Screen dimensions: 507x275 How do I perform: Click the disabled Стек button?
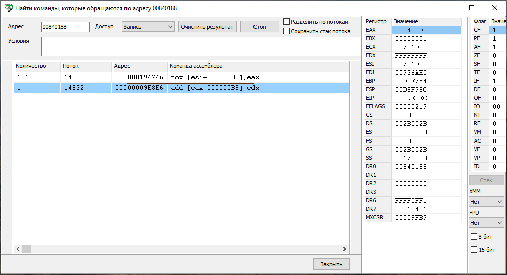click(x=486, y=180)
